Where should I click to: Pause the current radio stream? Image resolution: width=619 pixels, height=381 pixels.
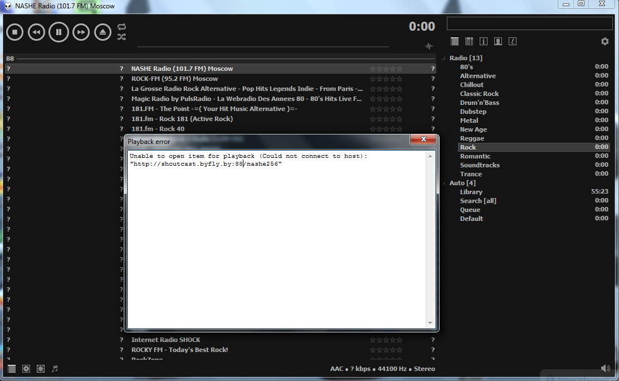click(x=59, y=32)
